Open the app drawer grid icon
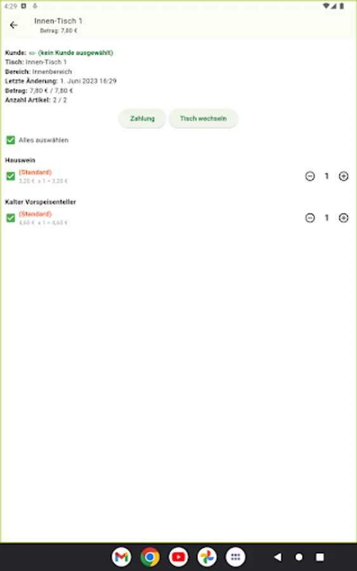Image resolution: width=357 pixels, height=571 pixels. click(x=235, y=557)
